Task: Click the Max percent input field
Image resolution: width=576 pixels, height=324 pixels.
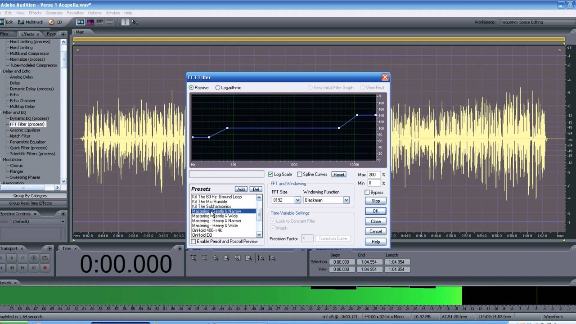Action: [374, 175]
